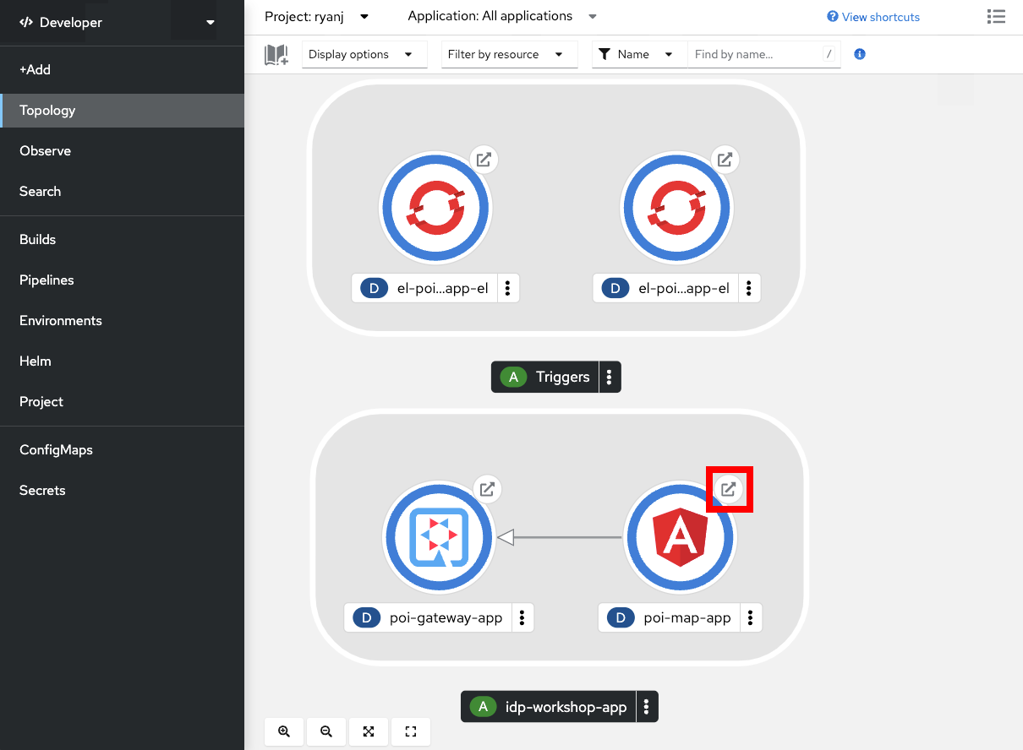Image resolution: width=1023 pixels, height=750 pixels.
Task: Open kebab menu for poi-map-app
Action: click(x=751, y=617)
